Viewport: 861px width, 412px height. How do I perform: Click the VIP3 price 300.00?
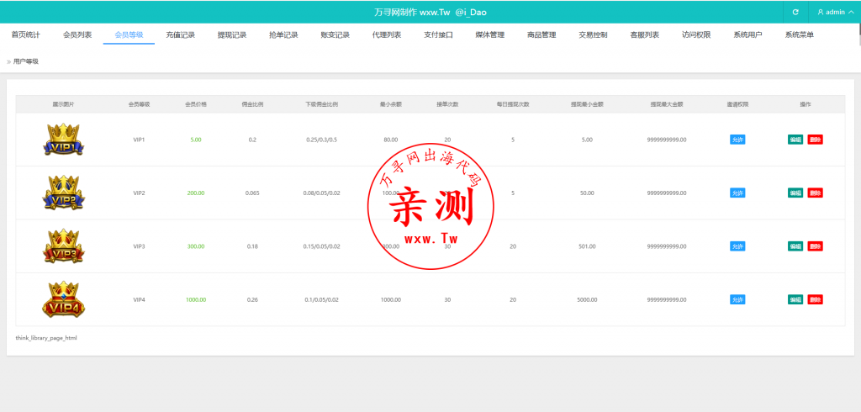pyautogui.click(x=196, y=246)
